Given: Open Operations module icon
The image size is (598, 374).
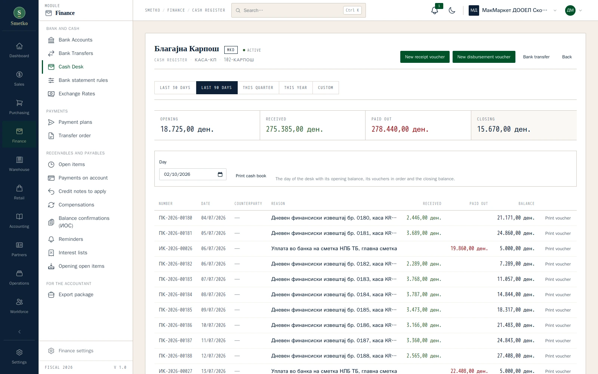Looking at the screenshot, I should tap(19, 273).
